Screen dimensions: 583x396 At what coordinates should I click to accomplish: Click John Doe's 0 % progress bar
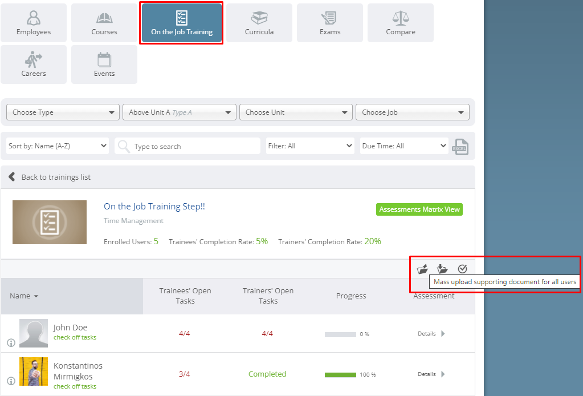(340, 334)
